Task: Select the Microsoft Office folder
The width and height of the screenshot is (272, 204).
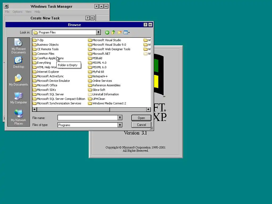Action: (x=45, y=85)
